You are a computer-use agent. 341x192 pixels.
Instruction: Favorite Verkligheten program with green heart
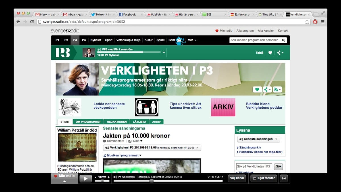coord(257,89)
